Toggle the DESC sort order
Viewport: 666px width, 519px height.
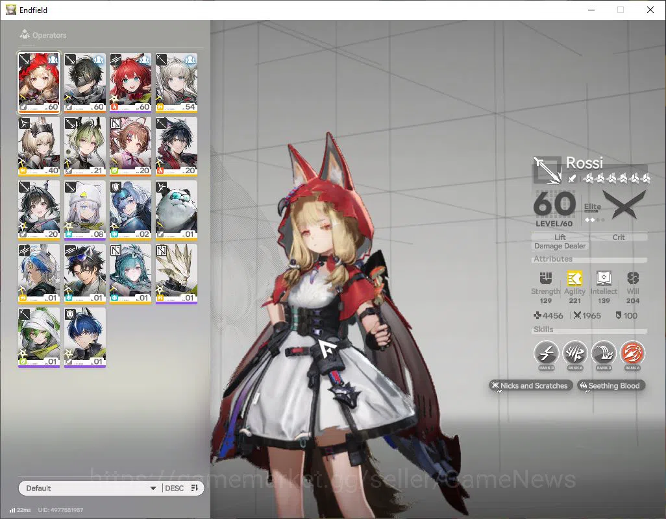coord(174,488)
